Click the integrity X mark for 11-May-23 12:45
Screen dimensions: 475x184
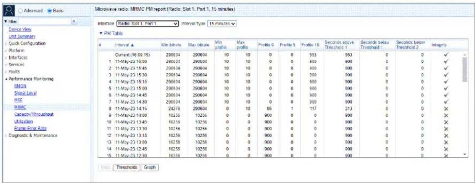coord(446,148)
